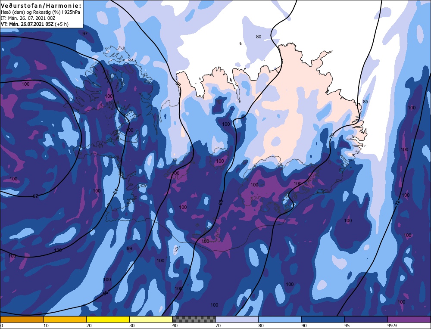Click the '20' label on the legend scale
The width and height of the screenshot is (431, 329).
coord(89,326)
